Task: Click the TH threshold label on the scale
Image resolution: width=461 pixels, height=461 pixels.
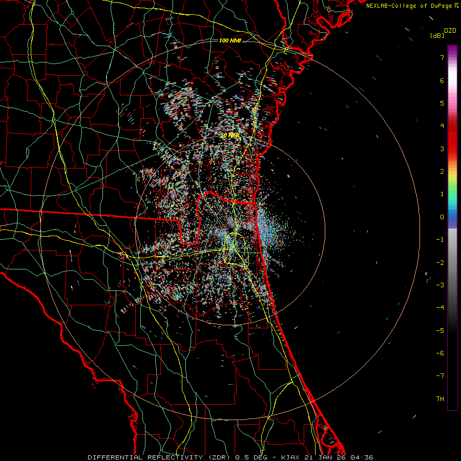Action: pyautogui.click(x=440, y=399)
